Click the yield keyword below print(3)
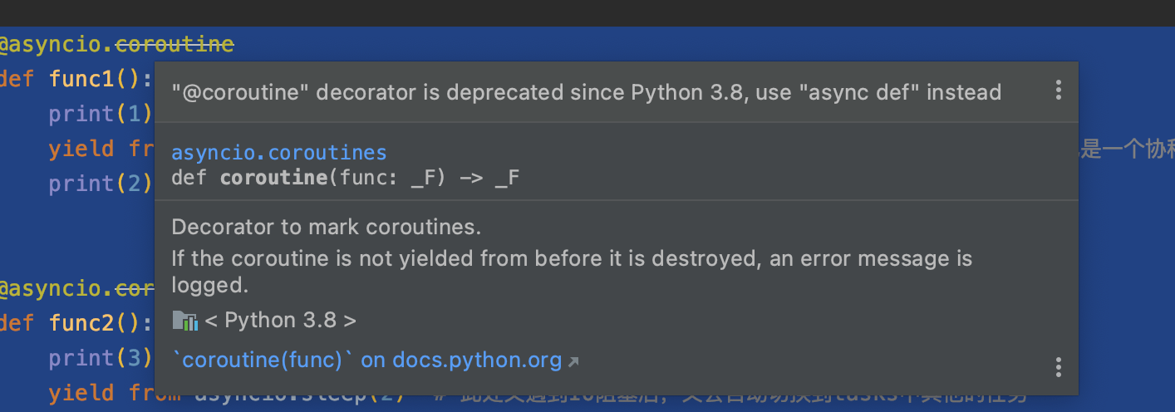 [81, 392]
